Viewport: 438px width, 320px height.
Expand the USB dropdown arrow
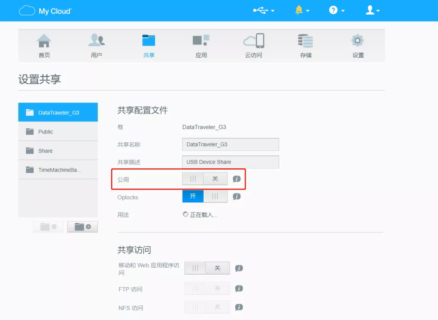point(273,11)
